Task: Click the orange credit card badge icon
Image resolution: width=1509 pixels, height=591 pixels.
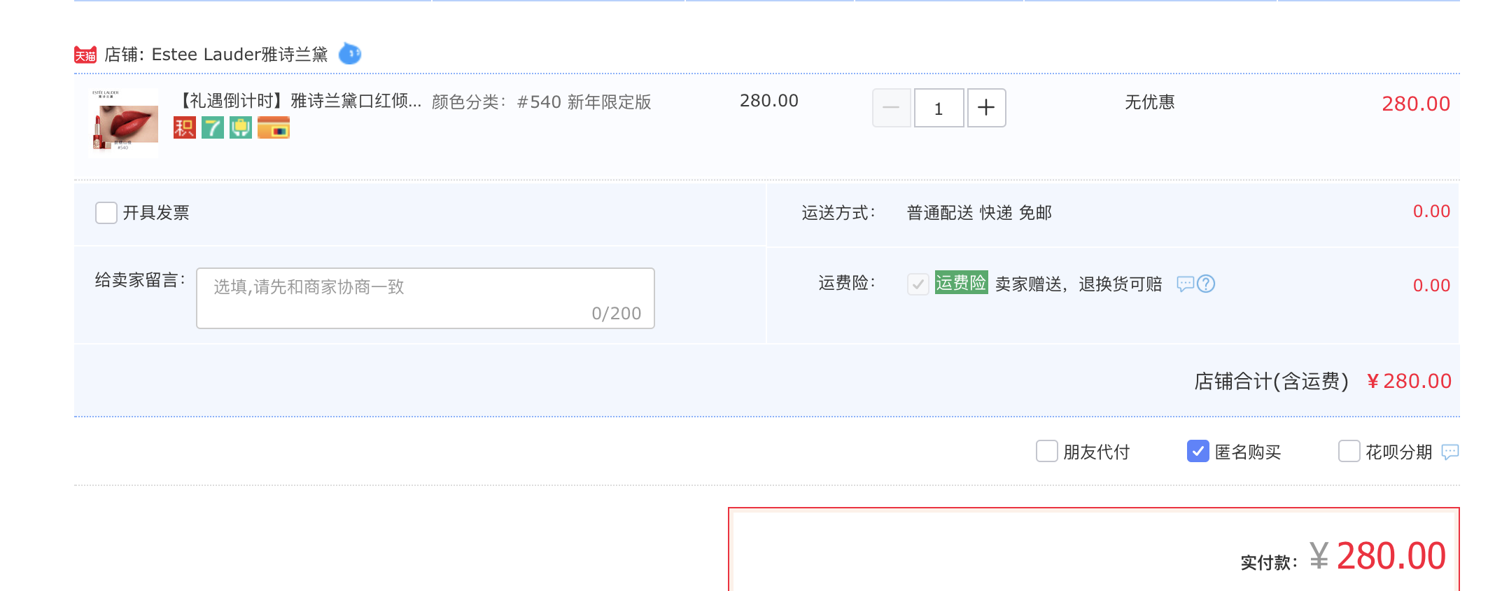Action: pyautogui.click(x=274, y=127)
